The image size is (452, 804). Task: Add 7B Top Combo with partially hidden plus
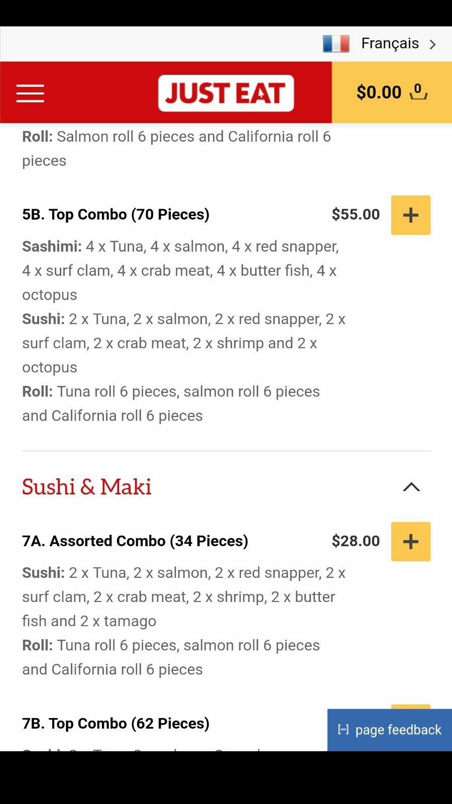(x=410, y=707)
